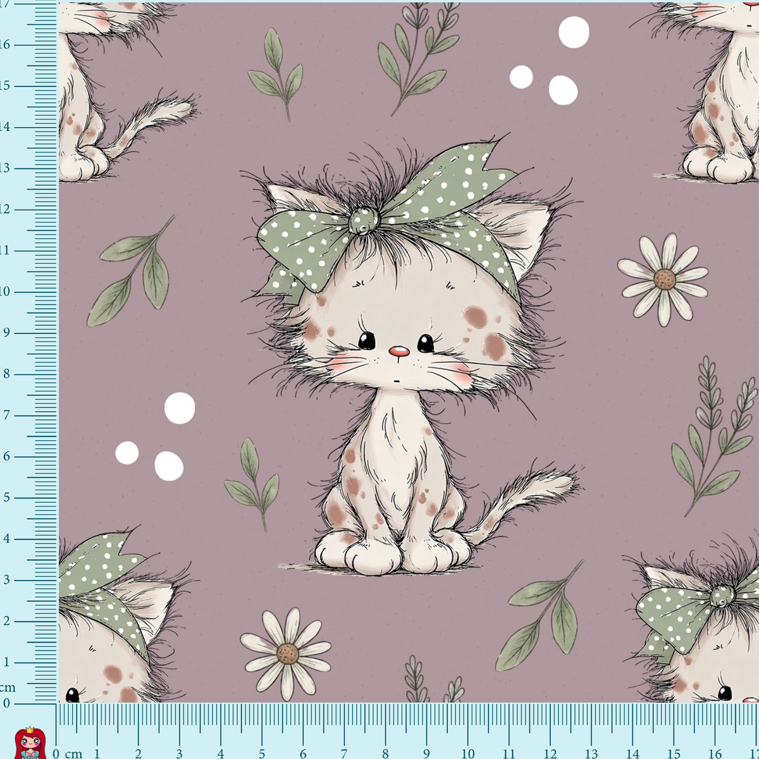
Task: Click the central kitten's green polka-dot bow knot
Action: coord(364,221)
